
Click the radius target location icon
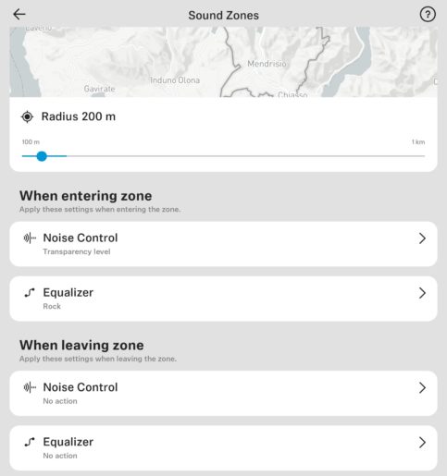pyautogui.click(x=27, y=116)
